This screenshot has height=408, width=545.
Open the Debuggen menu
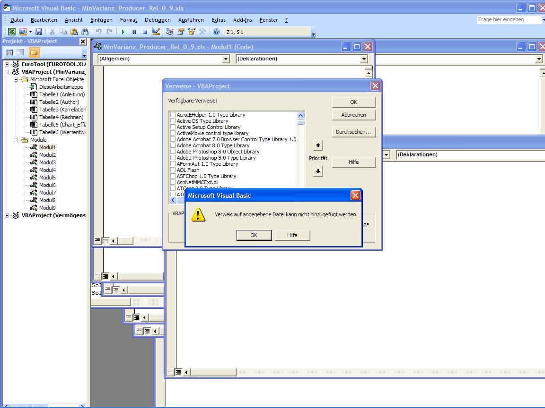click(158, 20)
